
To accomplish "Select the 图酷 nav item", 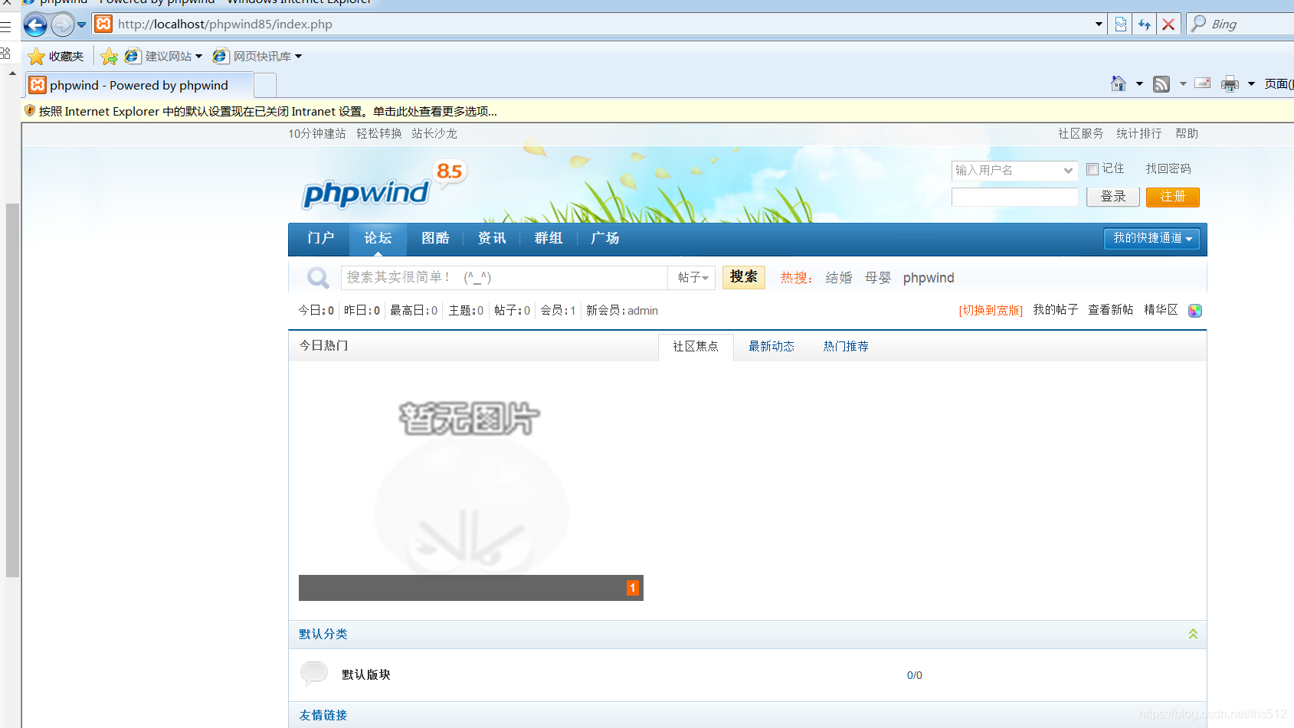I will [435, 238].
